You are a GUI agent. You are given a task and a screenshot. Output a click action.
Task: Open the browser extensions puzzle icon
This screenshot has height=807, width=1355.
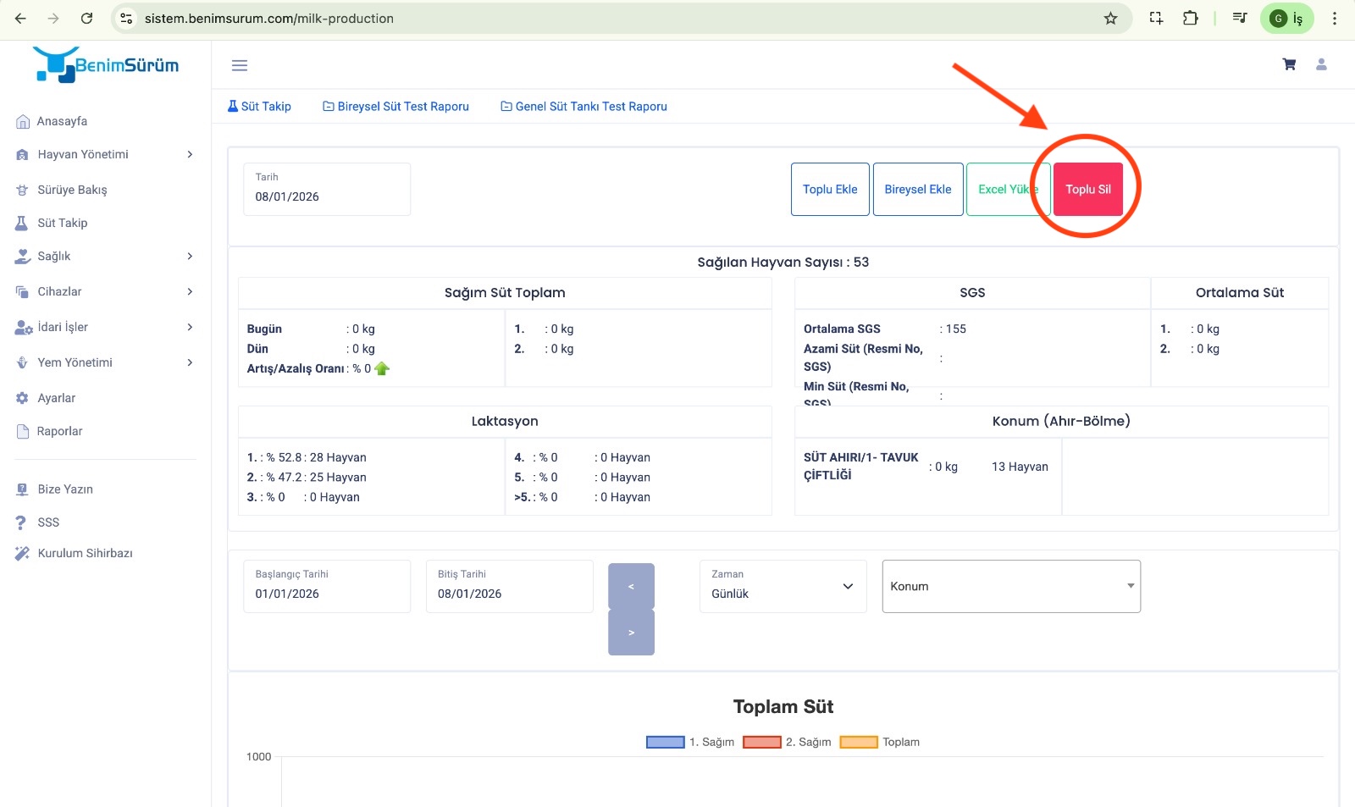click(1190, 18)
